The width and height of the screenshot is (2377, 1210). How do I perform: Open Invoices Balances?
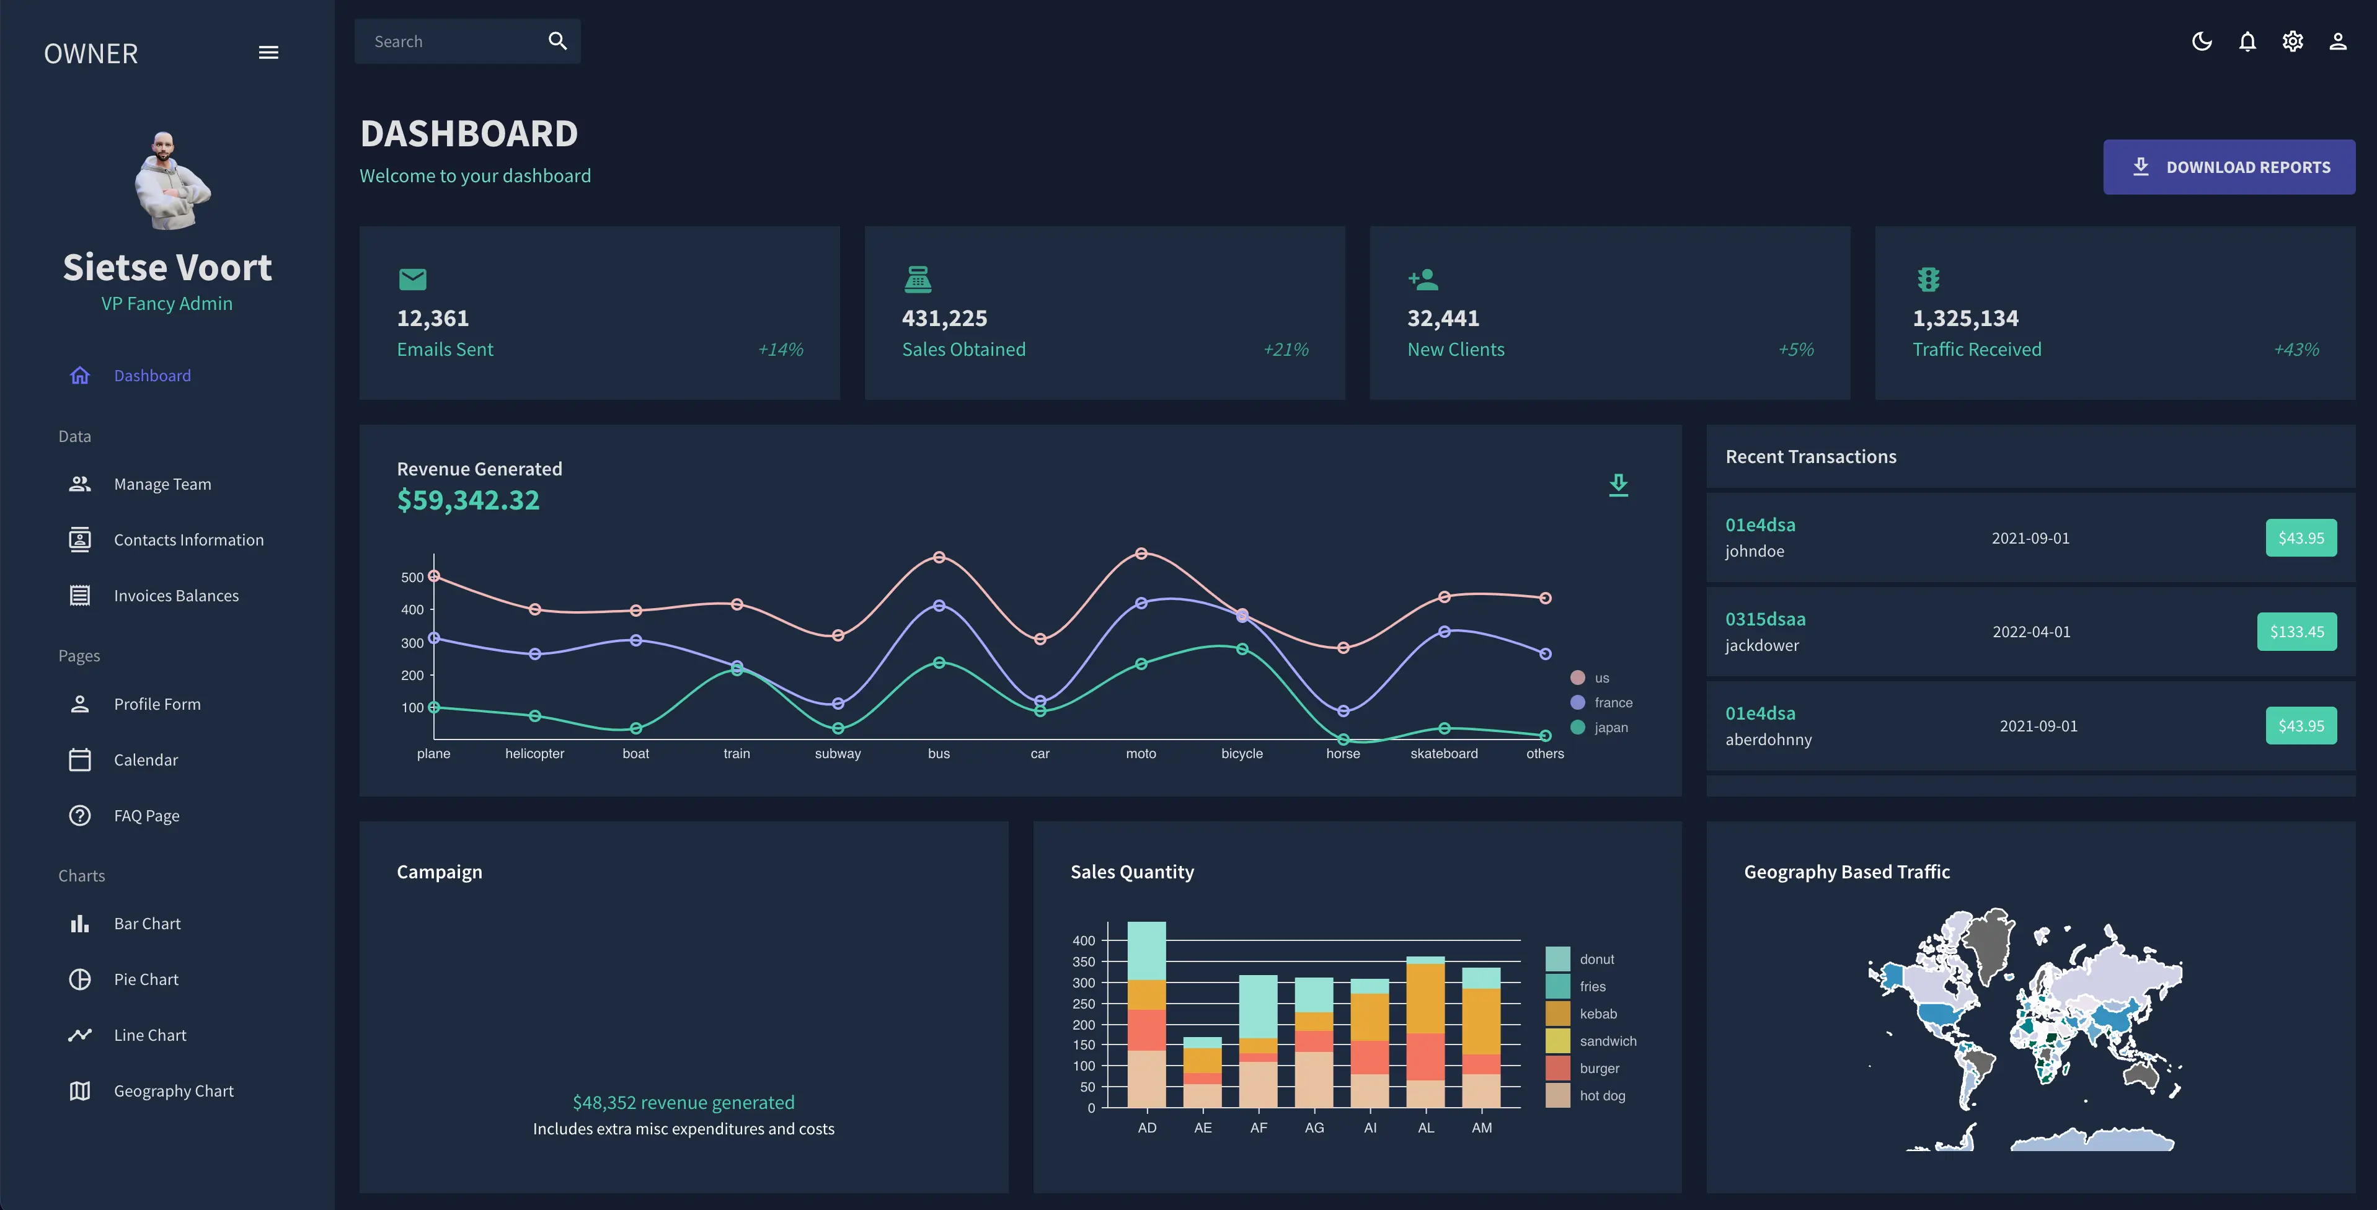pyautogui.click(x=176, y=596)
